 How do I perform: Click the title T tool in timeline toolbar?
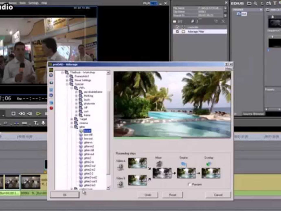[36, 123]
